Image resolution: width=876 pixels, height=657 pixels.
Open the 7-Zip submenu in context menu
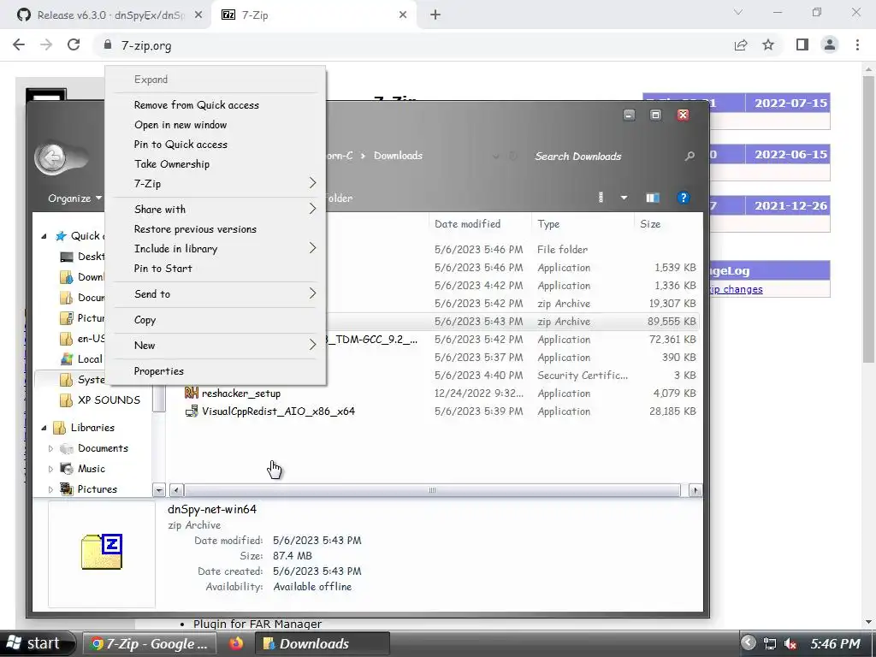tap(216, 183)
